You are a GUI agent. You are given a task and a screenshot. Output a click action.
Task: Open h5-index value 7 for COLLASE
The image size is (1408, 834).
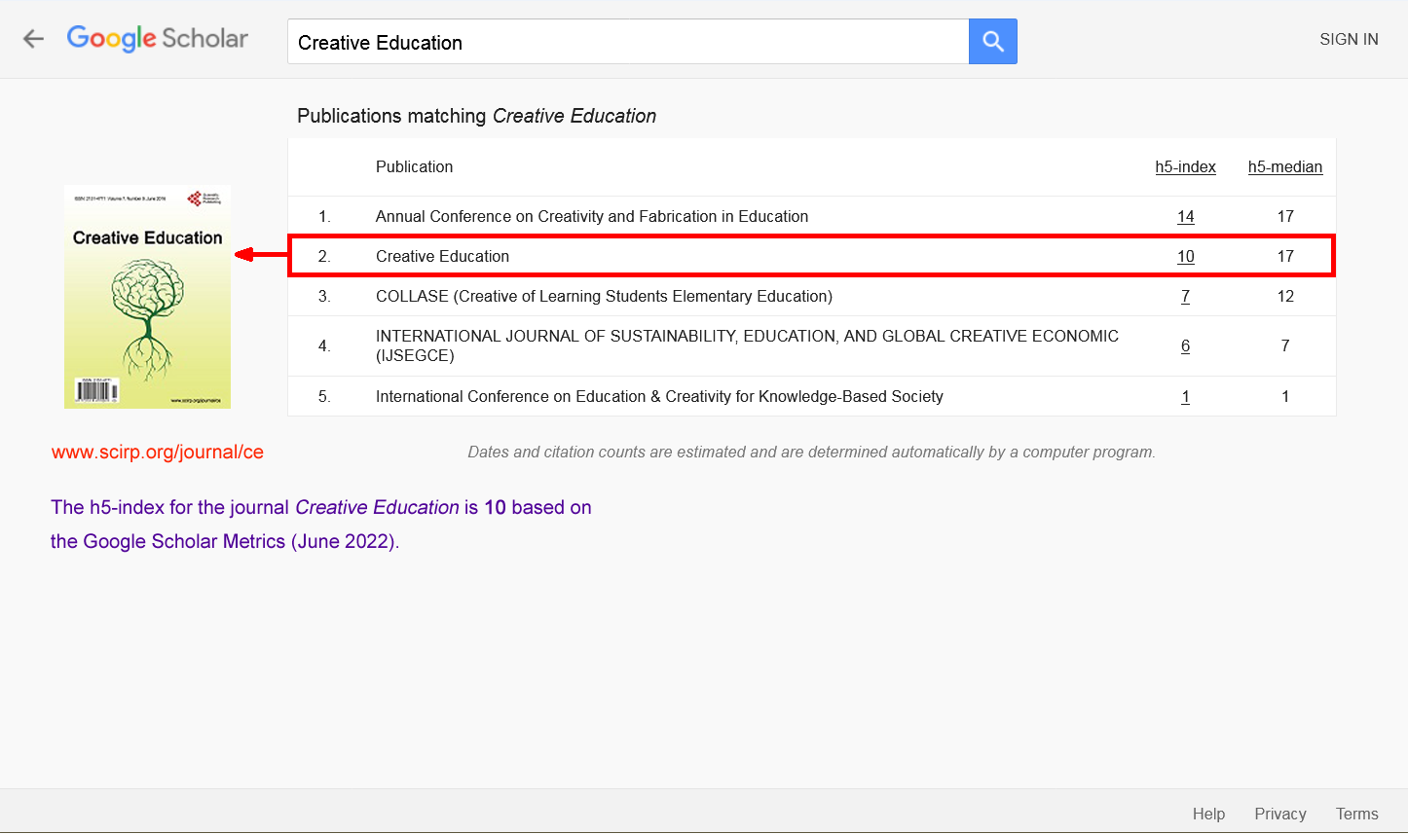pos(1185,296)
